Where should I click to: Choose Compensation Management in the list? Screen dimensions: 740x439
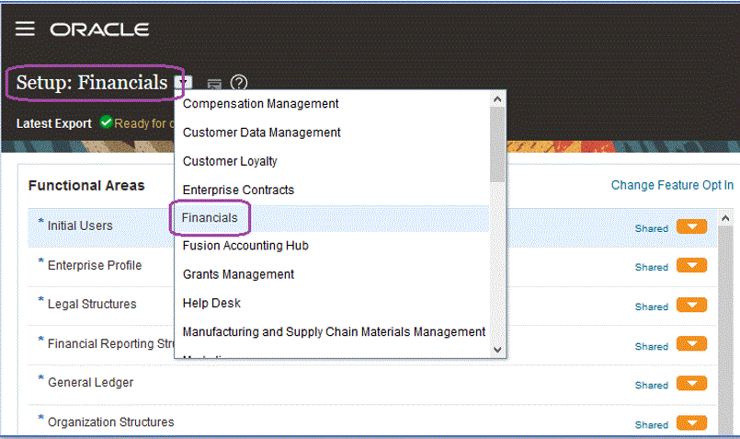pyautogui.click(x=261, y=104)
